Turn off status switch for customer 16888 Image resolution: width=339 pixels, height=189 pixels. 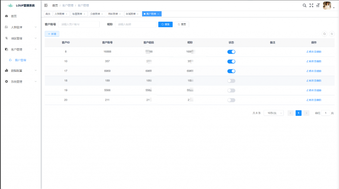[231, 52]
